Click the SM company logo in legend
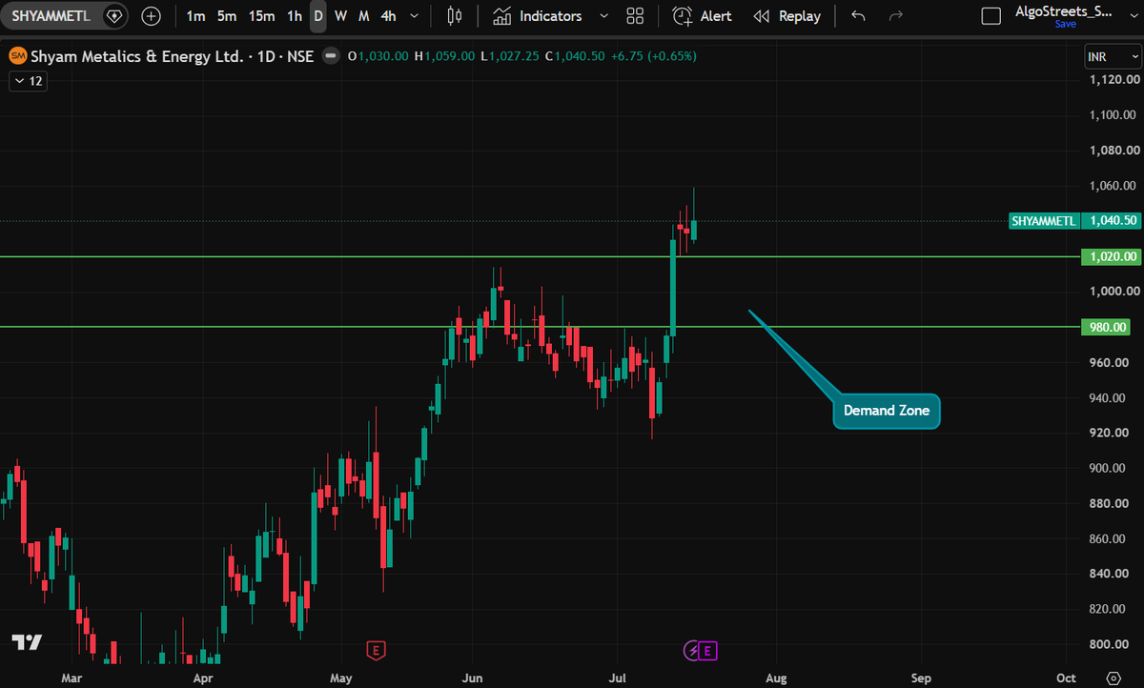 (18, 56)
